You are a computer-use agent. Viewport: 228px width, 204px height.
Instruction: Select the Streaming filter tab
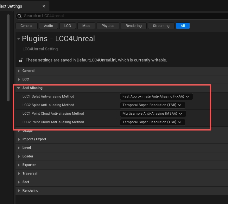pos(161,26)
